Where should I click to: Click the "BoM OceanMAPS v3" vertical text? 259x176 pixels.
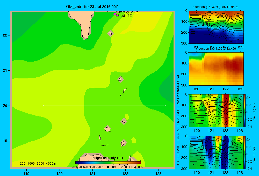pos(178,91)
